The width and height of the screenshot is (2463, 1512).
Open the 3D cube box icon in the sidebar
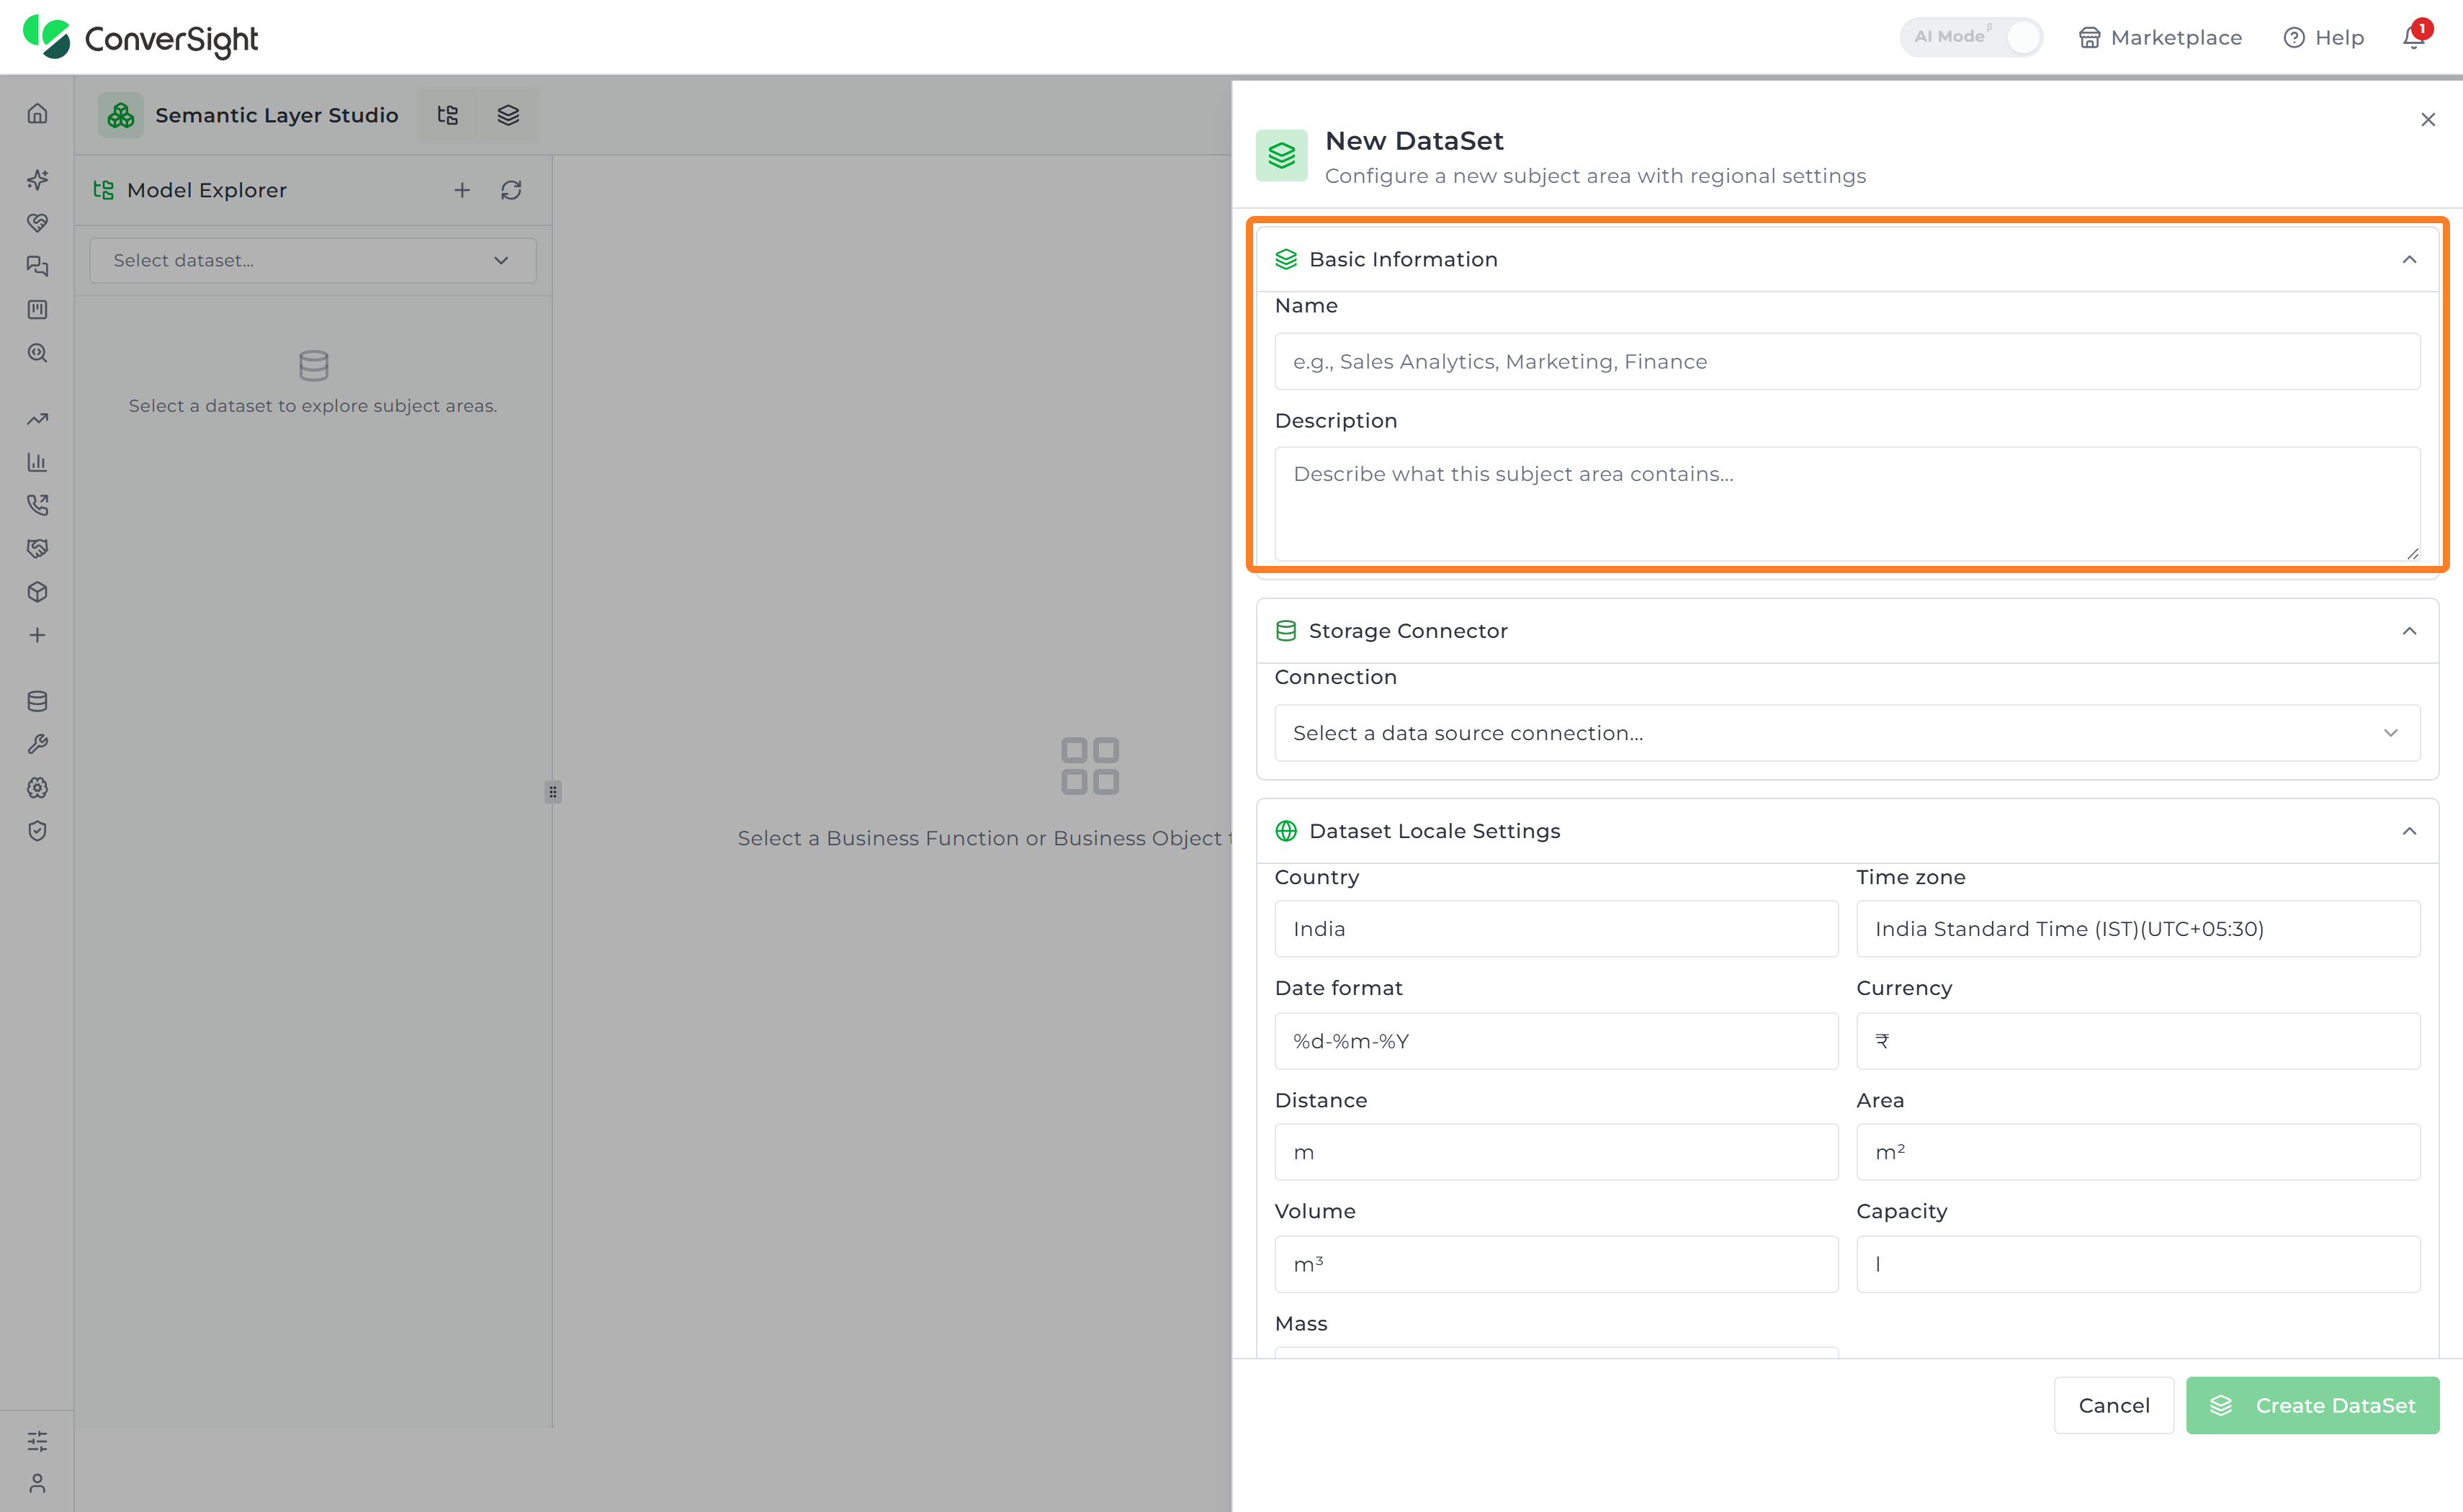[37, 592]
